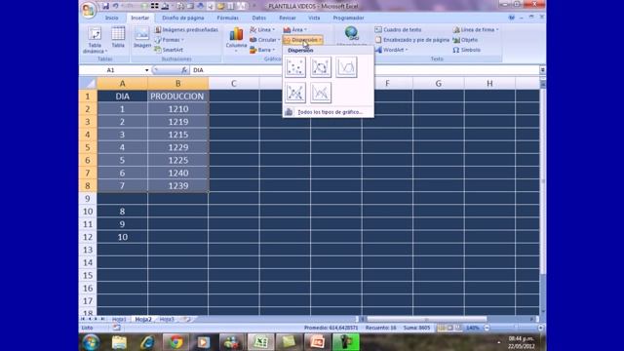Choose scatter with smooth lines and markers

click(x=321, y=67)
